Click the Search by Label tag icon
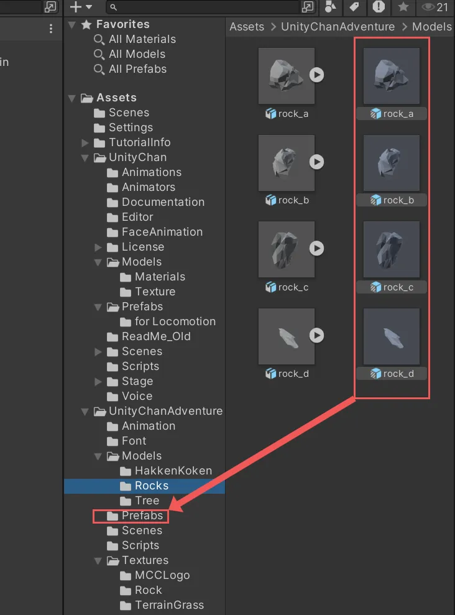The height and width of the screenshot is (615, 455). [x=354, y=7]
